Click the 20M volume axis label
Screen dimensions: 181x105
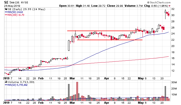click(x=174, y=89)
